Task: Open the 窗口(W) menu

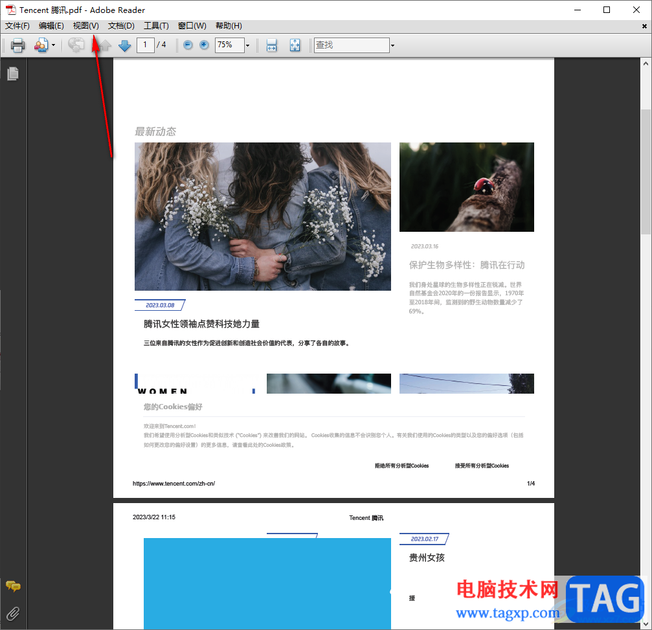Action: click(192, 26)
